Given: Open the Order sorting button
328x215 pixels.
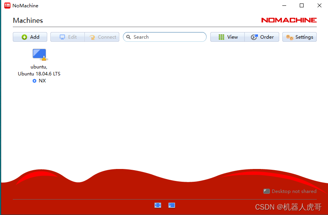Looking at the screenshot, I should (x=262, y=37).
